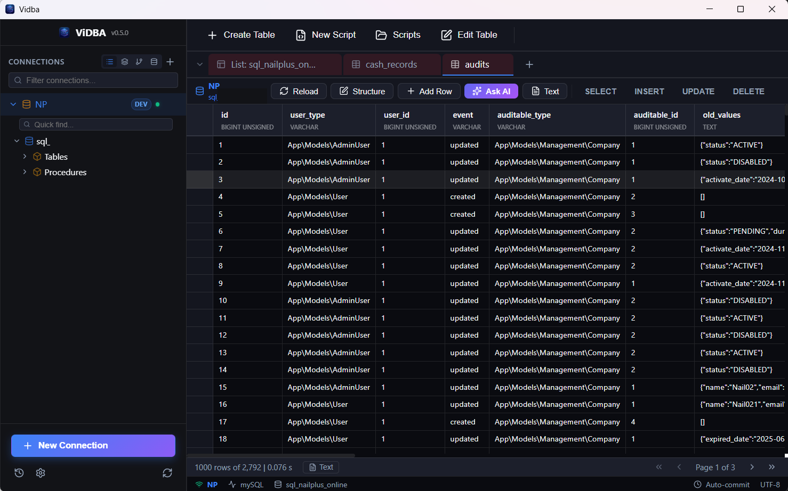Screen dimensions: 788x491
Task: Click the Auto-commit status indicator
Action: [x=722, y=485]
